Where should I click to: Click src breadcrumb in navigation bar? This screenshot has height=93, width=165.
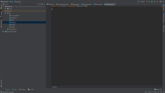11,2
